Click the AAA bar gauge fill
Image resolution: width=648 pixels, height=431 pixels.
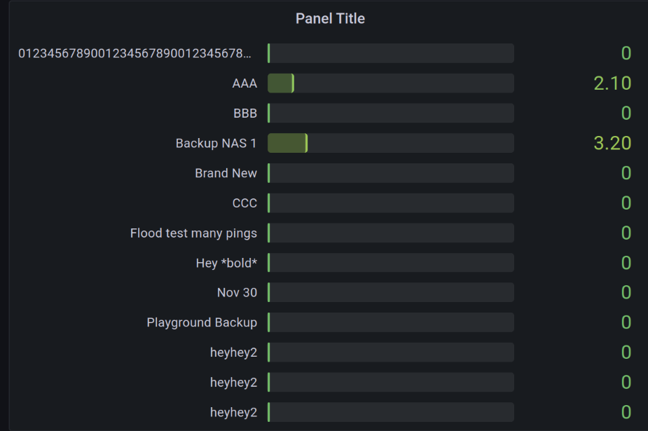[x=281, y=83]
